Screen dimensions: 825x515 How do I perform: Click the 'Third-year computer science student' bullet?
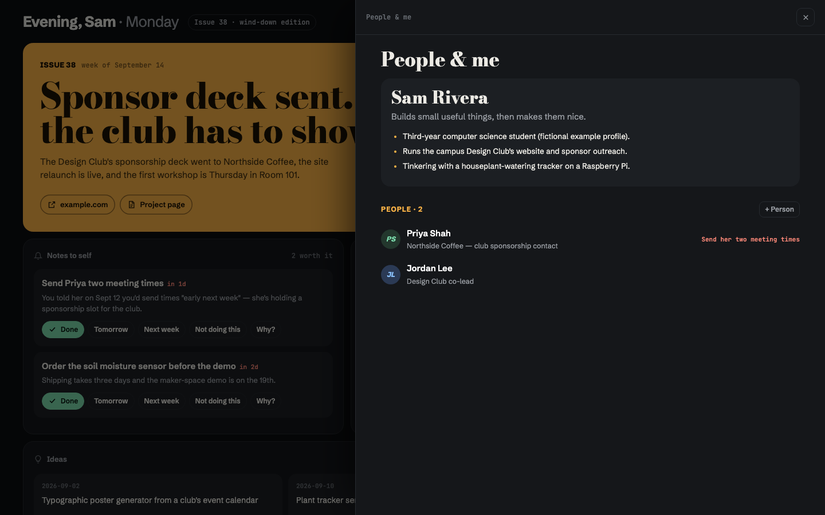[516, 136]
